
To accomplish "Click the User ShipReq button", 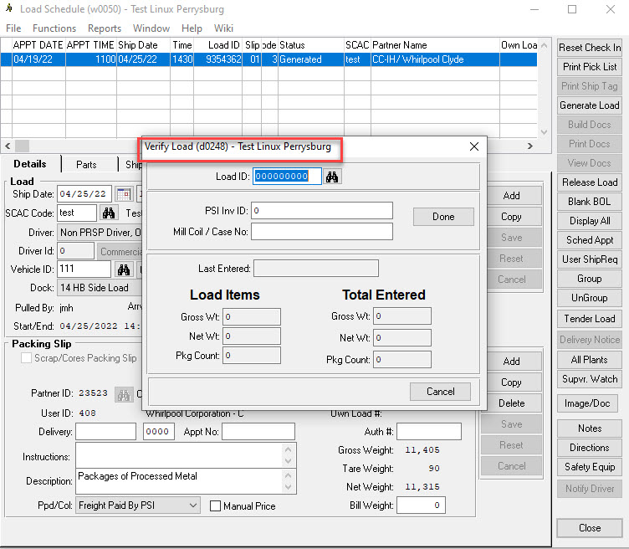I will [590, 259].
